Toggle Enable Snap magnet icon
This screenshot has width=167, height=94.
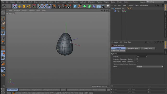[x=3, y=64]
